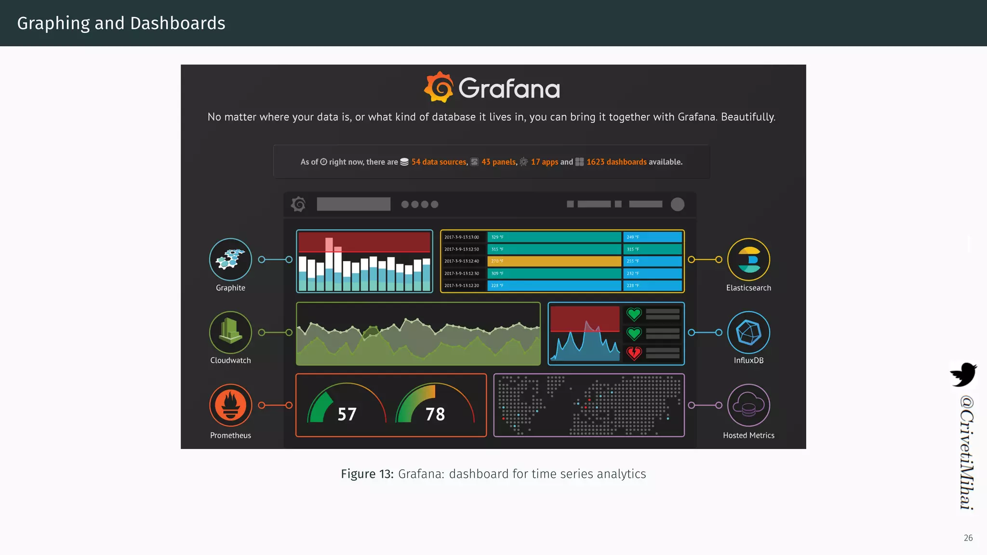This screenshot has width=987, height=555.
Task: Click the panel icon before '43 panels'
Action: 475,162
